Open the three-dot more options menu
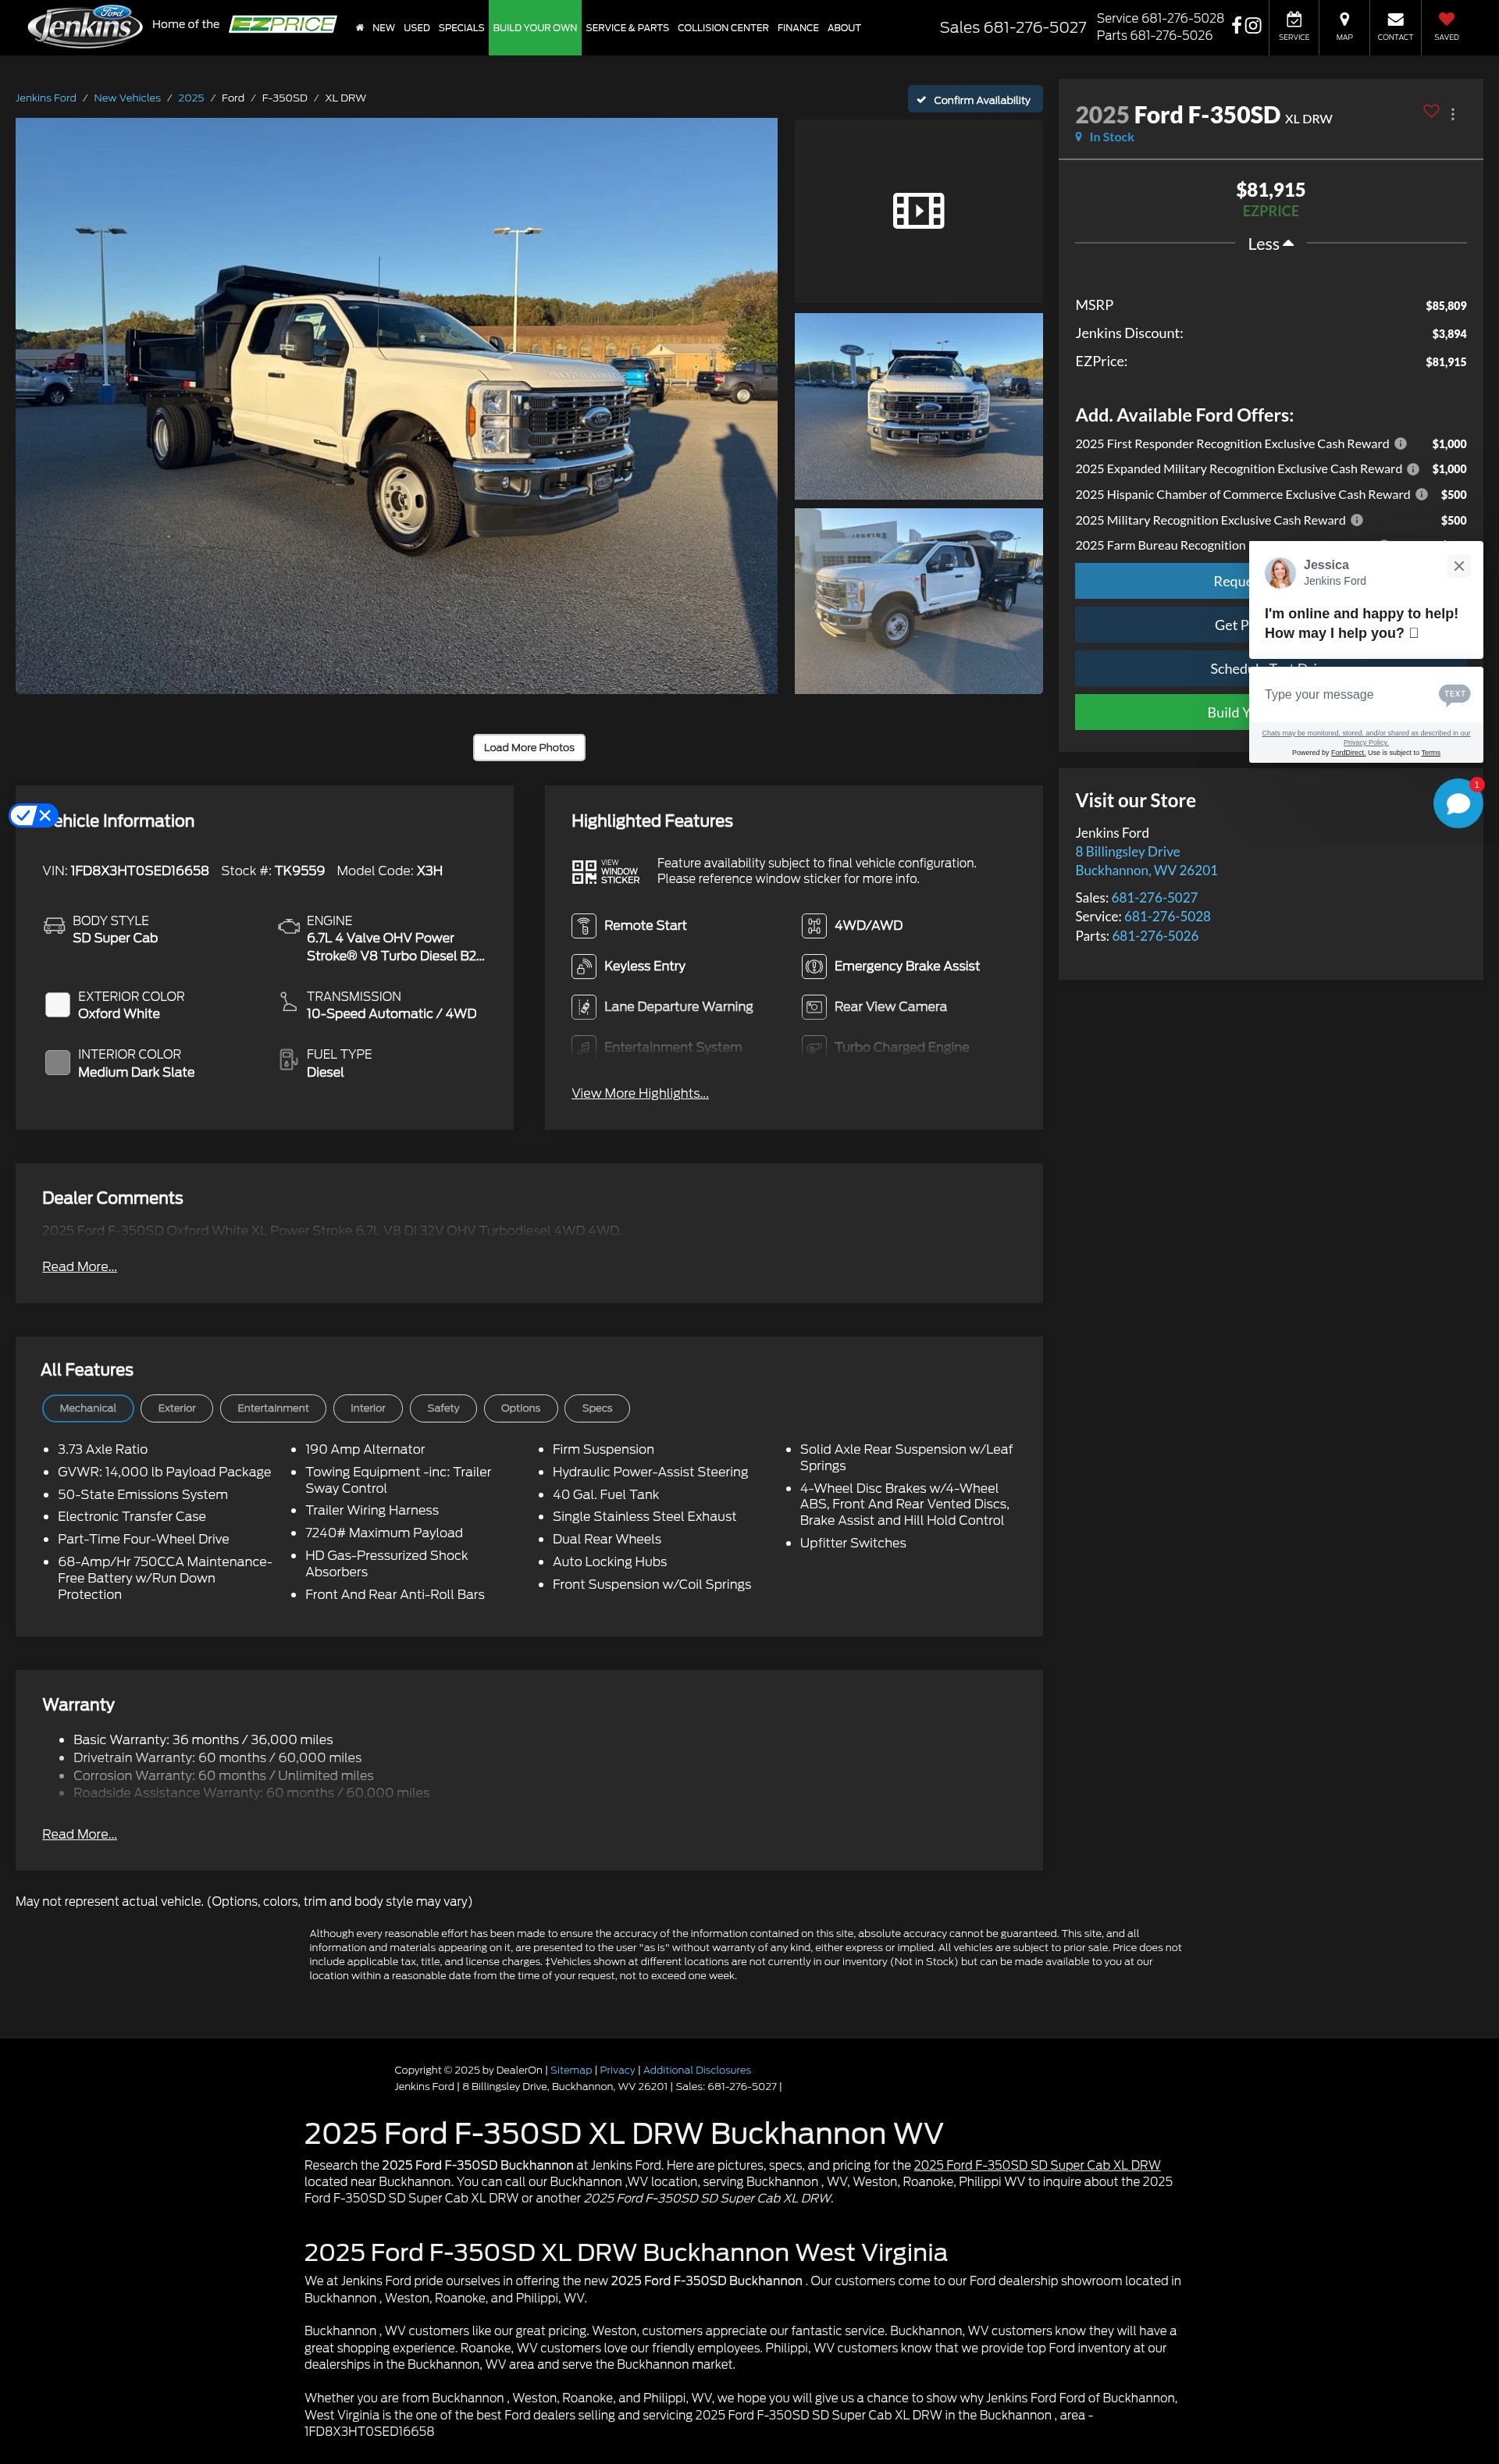 click(x=1453, y=114)
